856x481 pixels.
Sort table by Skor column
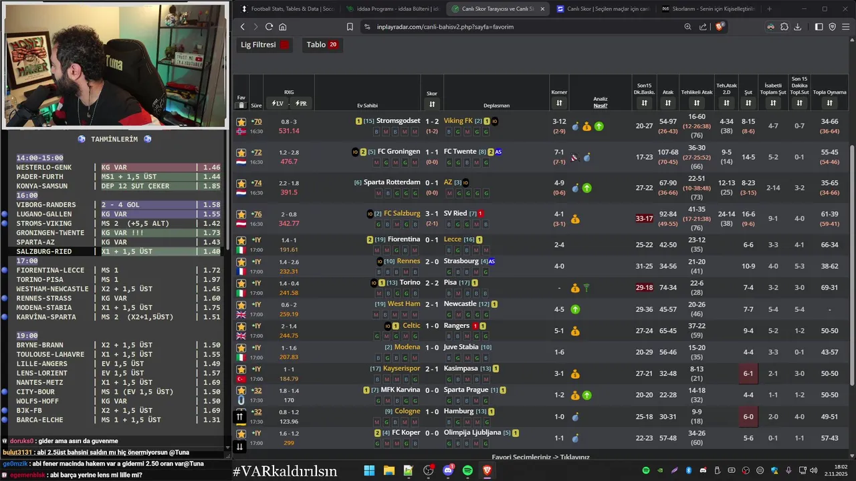click(x=432, y=104)
